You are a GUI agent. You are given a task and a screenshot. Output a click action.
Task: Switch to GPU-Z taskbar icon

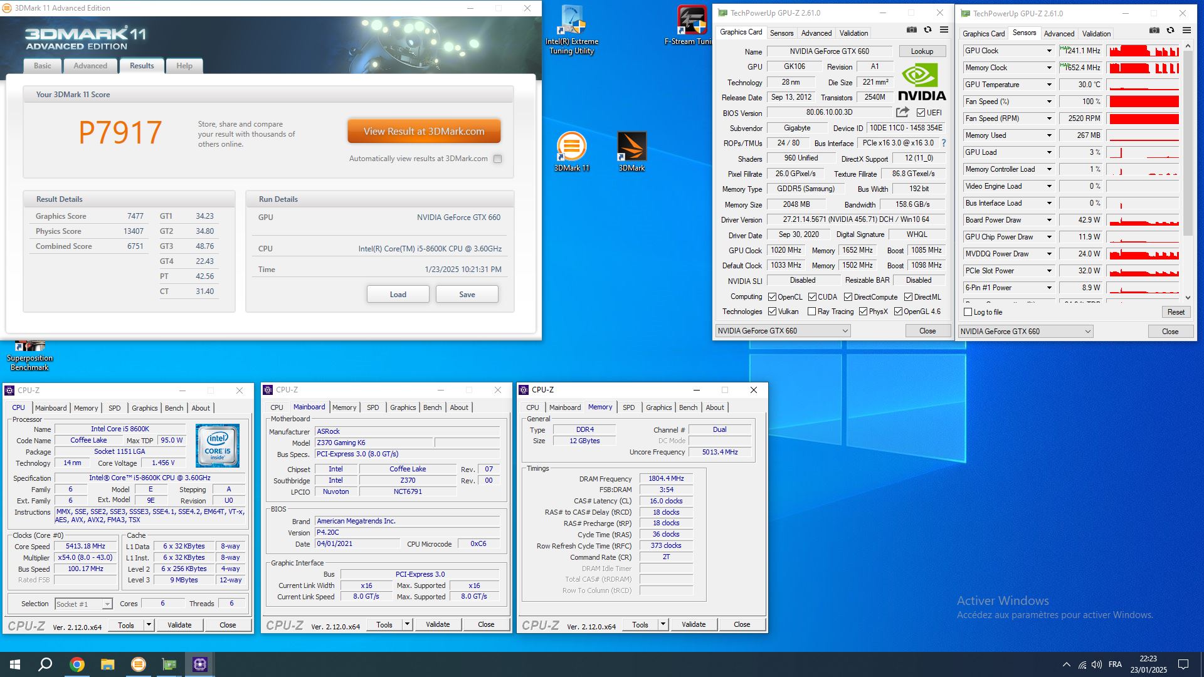(x=169, y=664)
